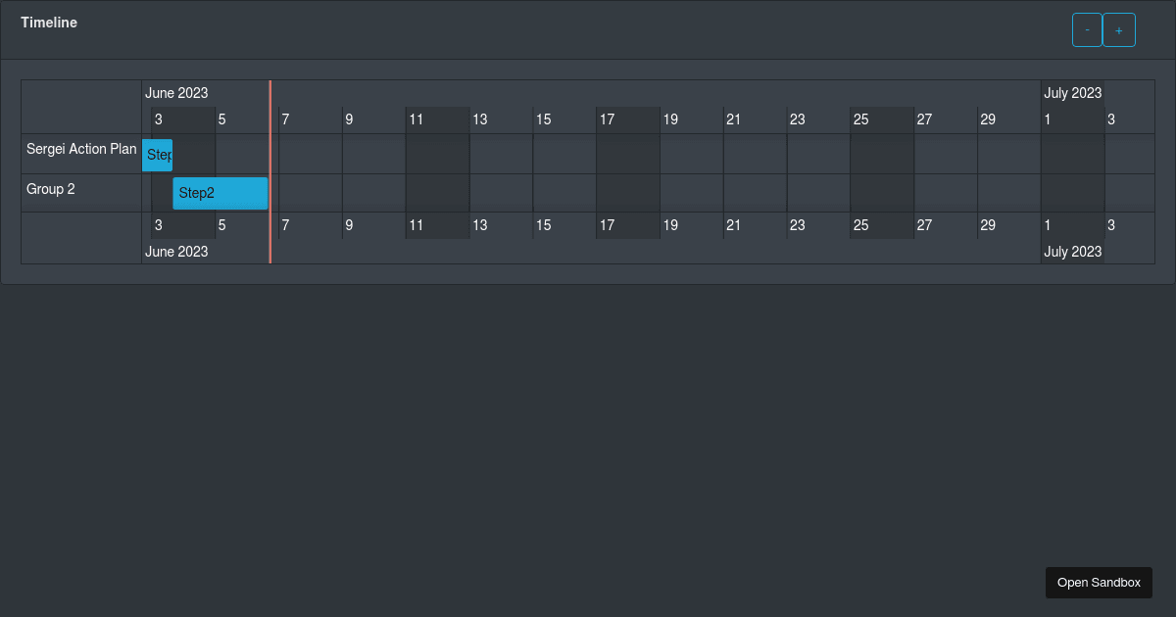Click the zoom out minus button
1176x617 pixels.
(x=1087, y=30)
